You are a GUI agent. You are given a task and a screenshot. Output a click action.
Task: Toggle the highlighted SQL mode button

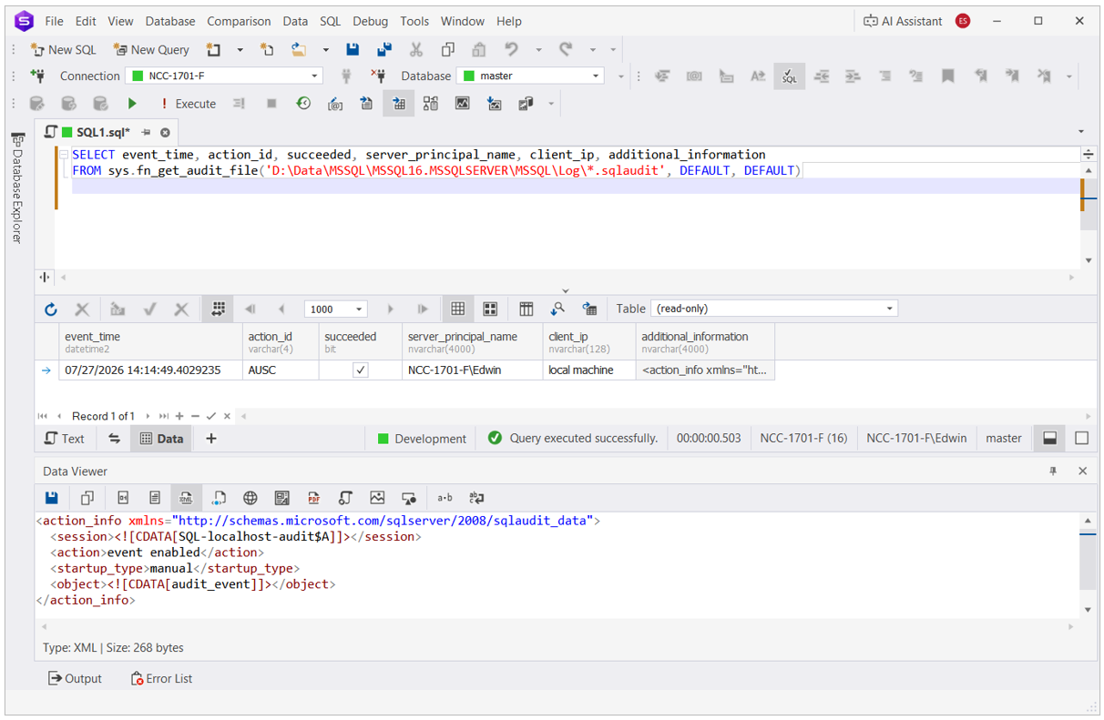pos(789,76)
